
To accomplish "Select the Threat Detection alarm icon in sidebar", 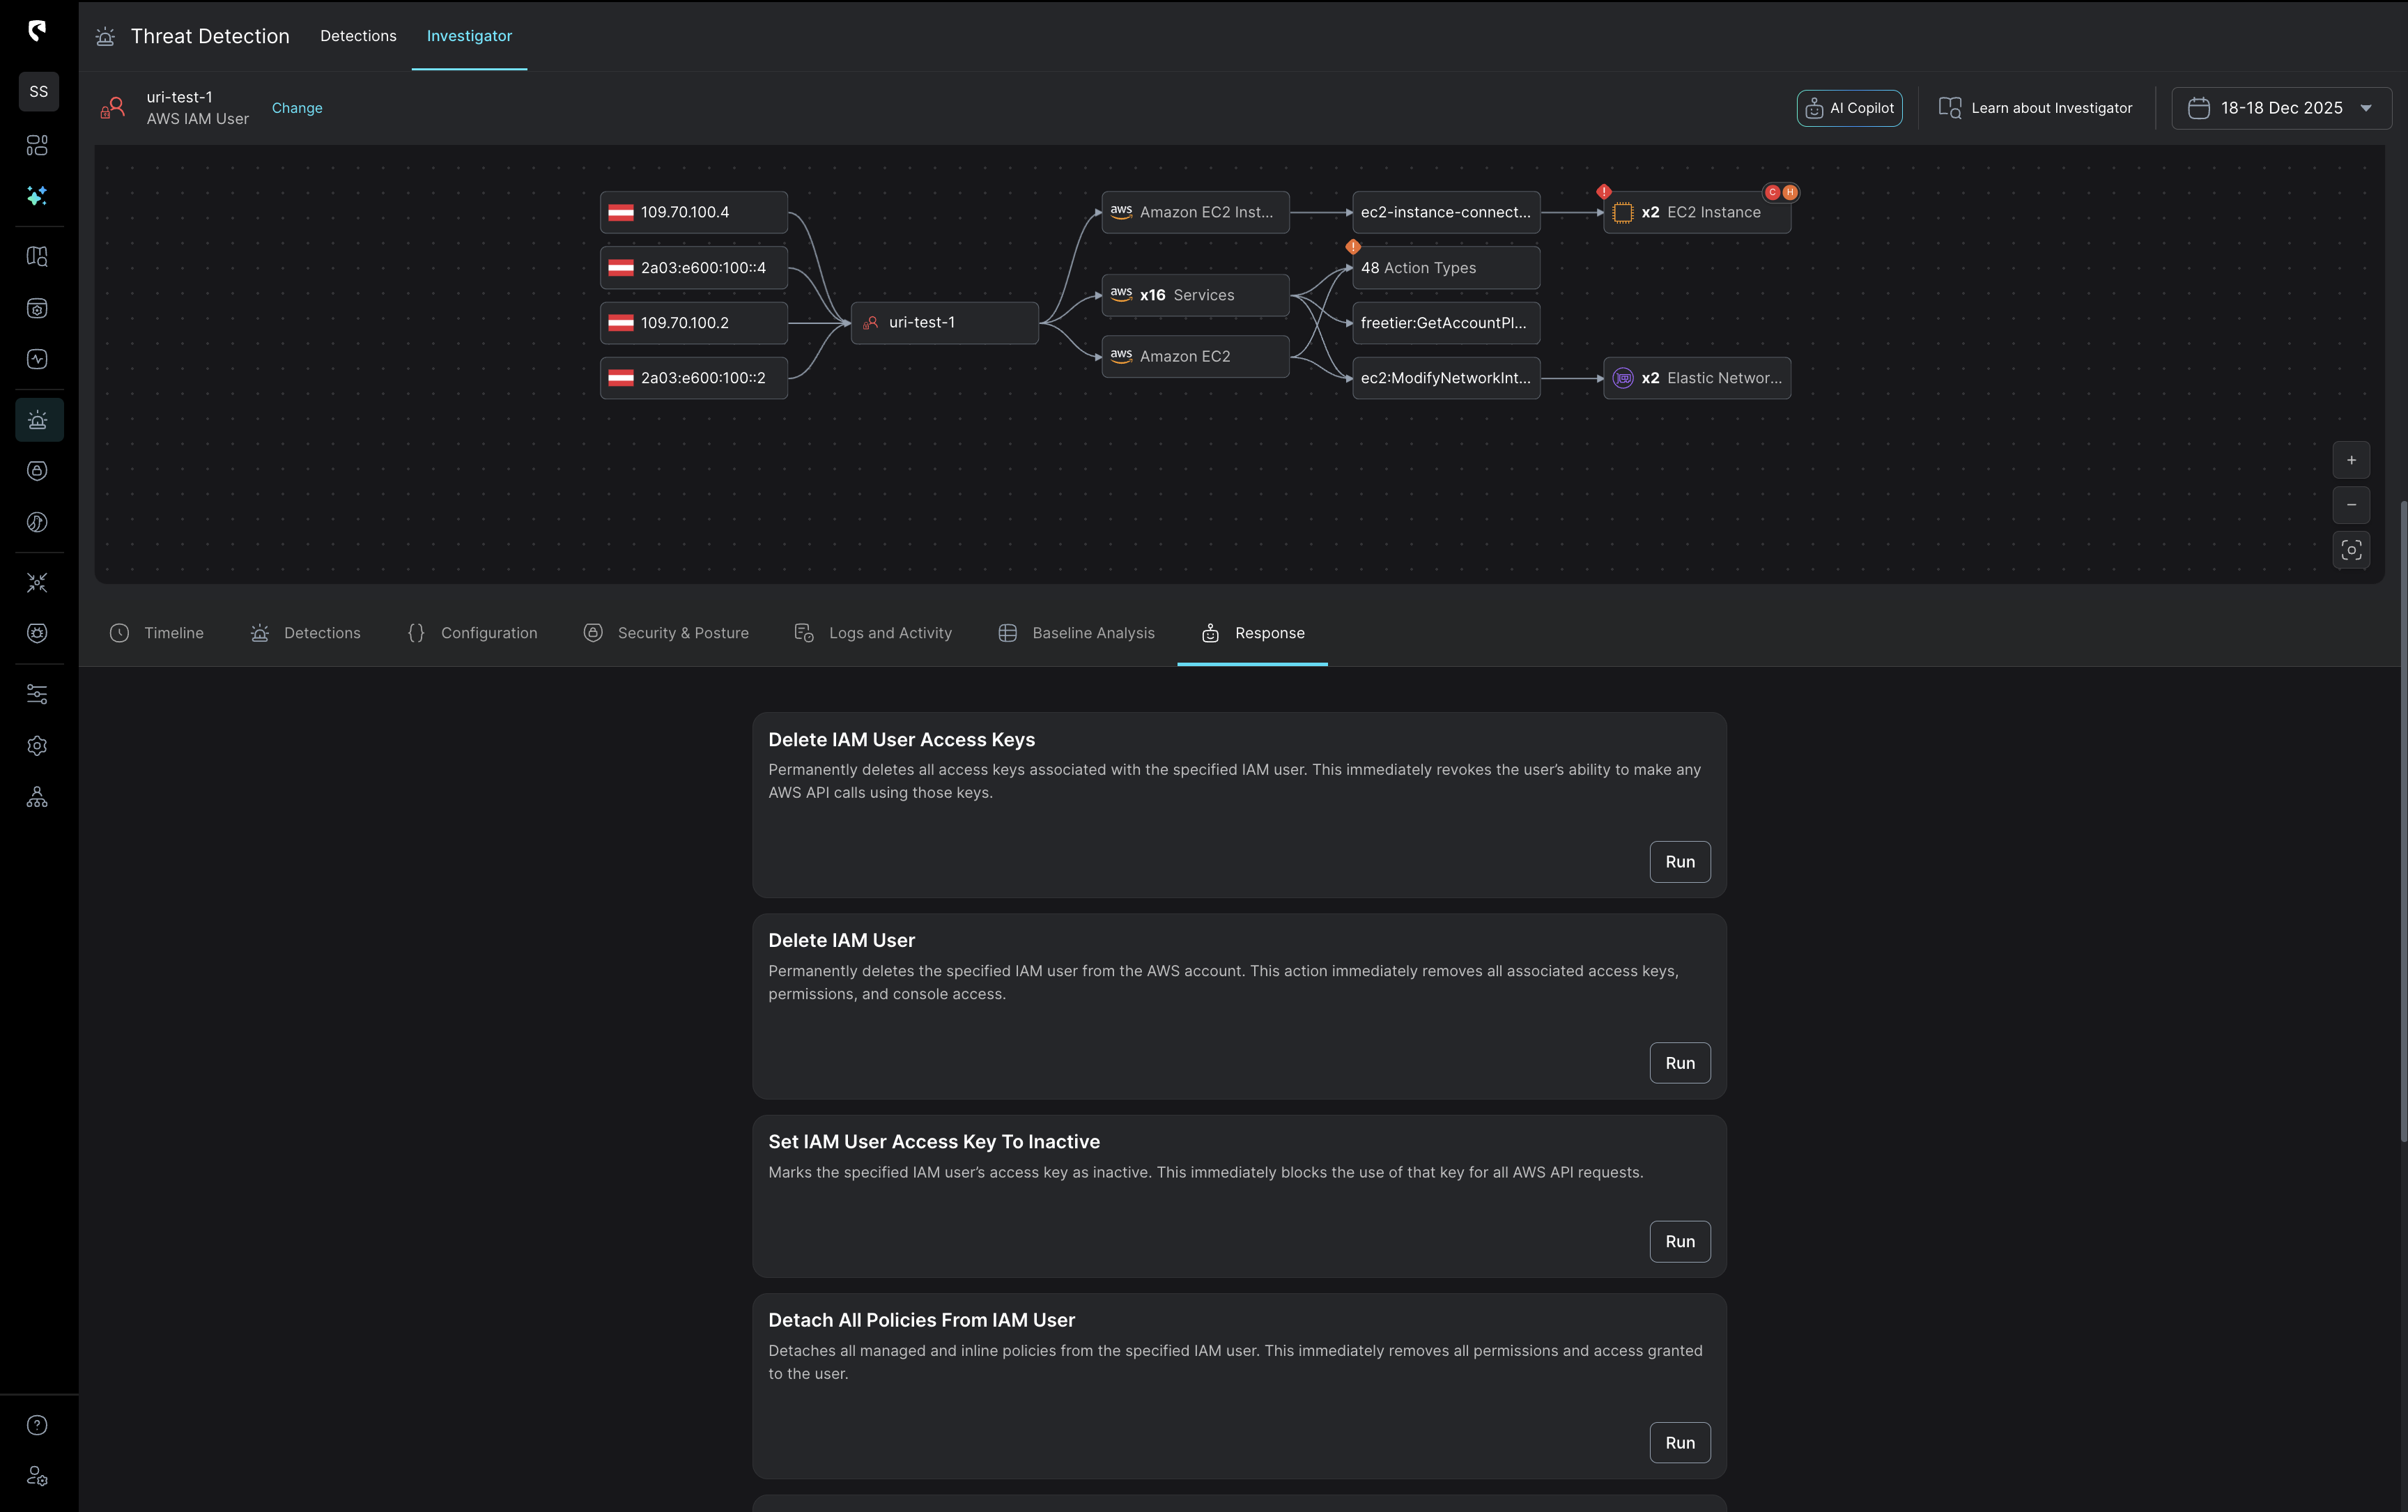I will coord(38,419).
